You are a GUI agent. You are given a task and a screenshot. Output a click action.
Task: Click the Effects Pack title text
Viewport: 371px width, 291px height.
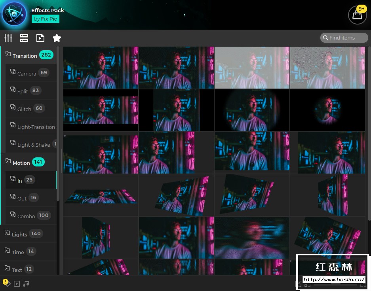(48, 10)
